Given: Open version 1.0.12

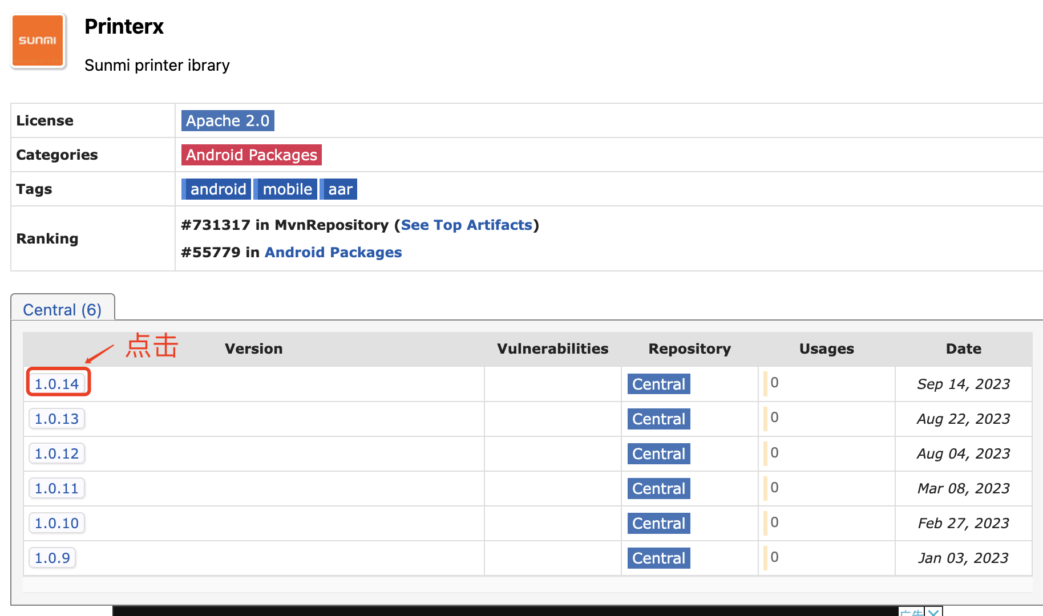Looking at the screenshot, I should pos(57,453).
